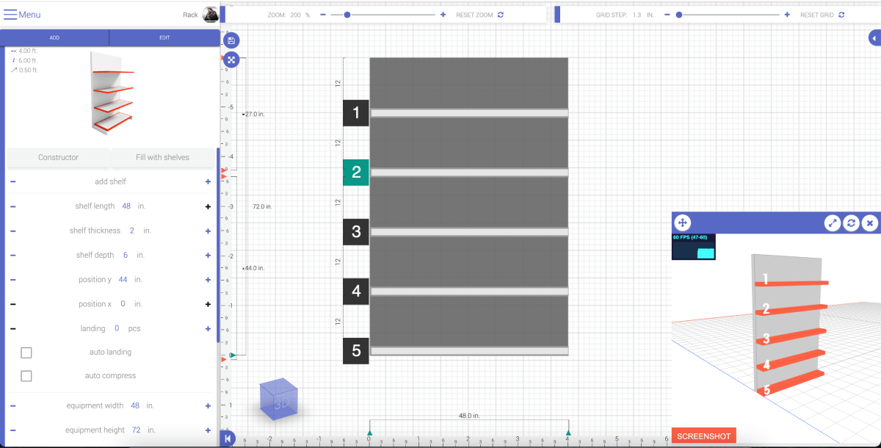The image size is (881, 448).
Task: Enable the auto compress checkbox
Action: pyautogui.click(x=26, y=375)
